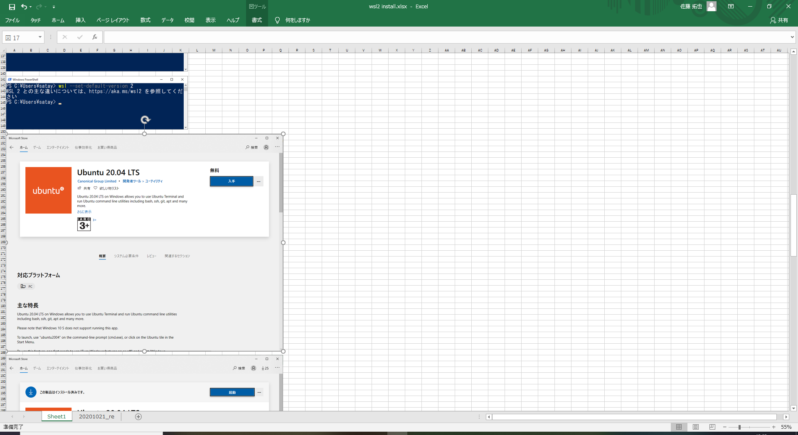Image resolution: width=798 pixels, height=435 pixels.
Task: Open the ファイル menu tab
Action: click(x=12, y=20)
